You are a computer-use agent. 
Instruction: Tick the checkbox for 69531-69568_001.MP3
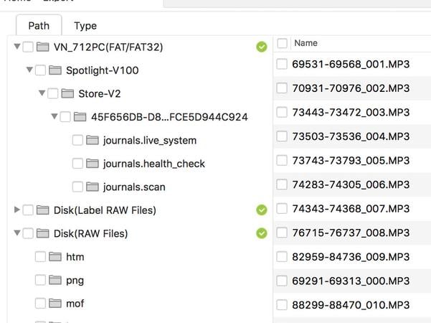282,65
